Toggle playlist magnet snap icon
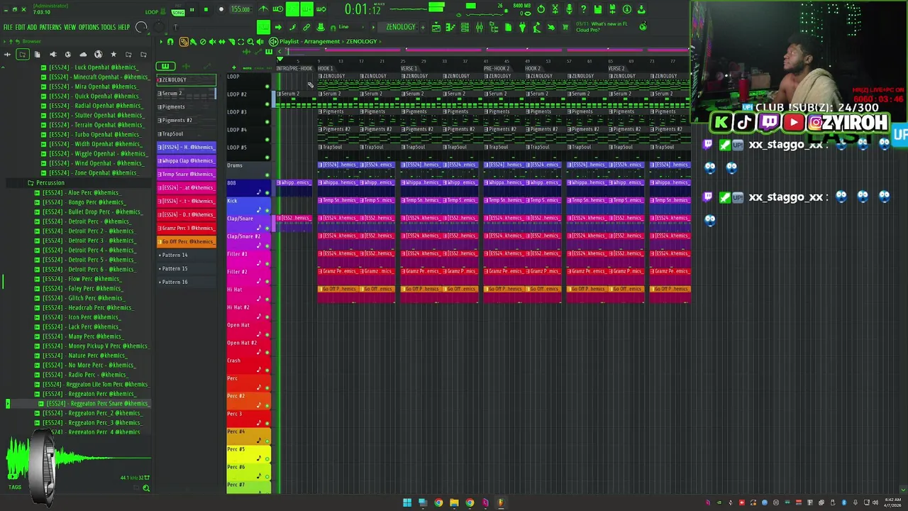 [170, 41]
